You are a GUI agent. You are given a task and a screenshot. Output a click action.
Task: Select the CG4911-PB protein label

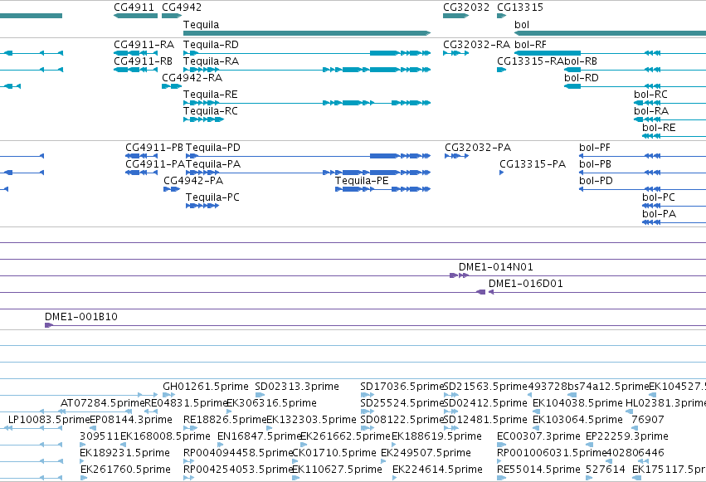click(154, 148)
